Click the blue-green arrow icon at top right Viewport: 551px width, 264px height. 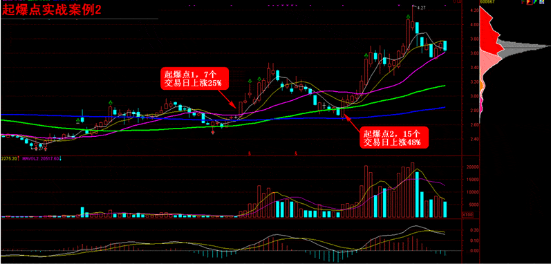pyautogui.click(x=535, y=2)
